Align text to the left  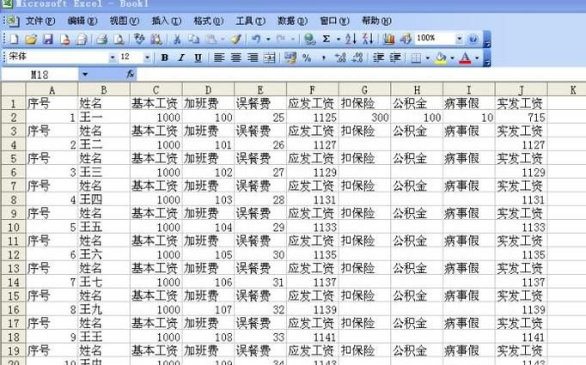(x=219, y=58)
